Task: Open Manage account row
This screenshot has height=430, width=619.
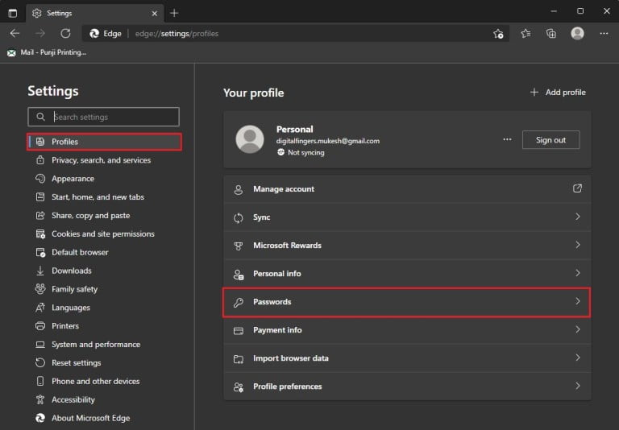Action: pos(407,189)
